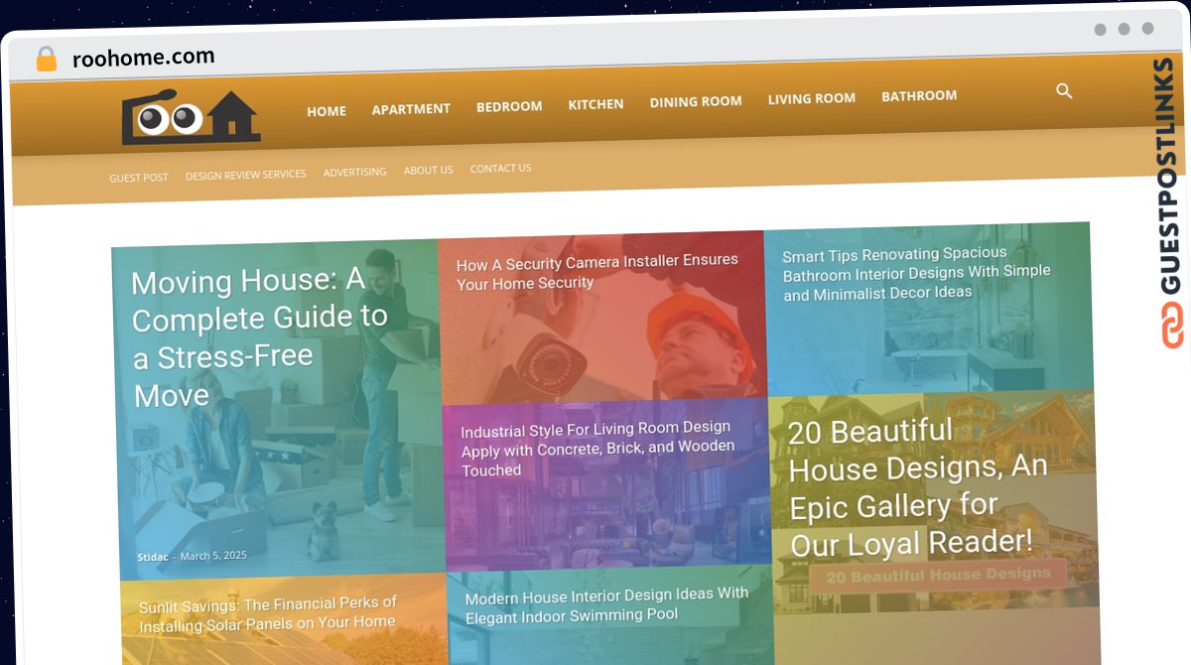Open Smart Tips Renovating Spacious Bathroom article

[916, 274]
